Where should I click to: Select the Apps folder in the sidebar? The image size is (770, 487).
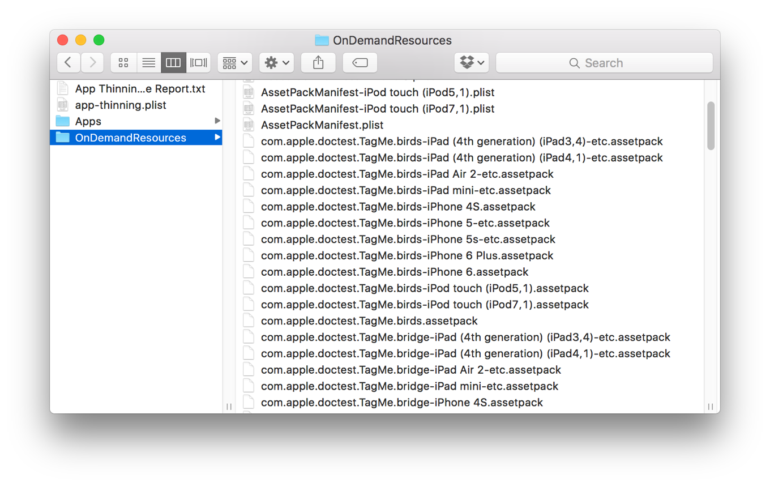tap(88, 121)
